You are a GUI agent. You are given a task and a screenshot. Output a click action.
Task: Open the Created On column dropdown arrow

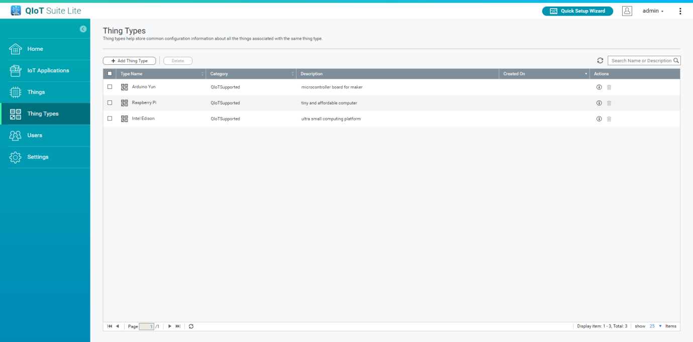(x=586, y=74)
